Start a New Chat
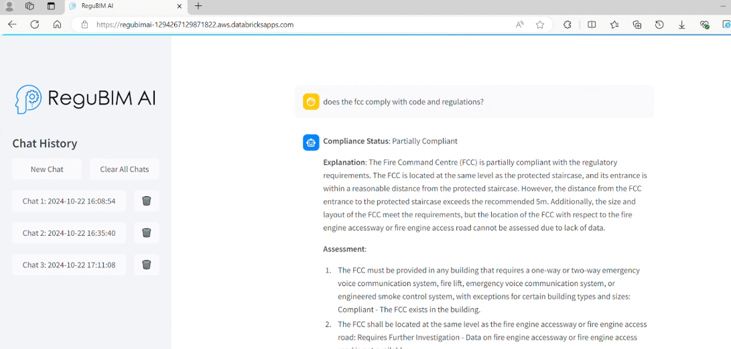Image resolution: width=731 pixels, height=349 pixels. tap(47, 169)
